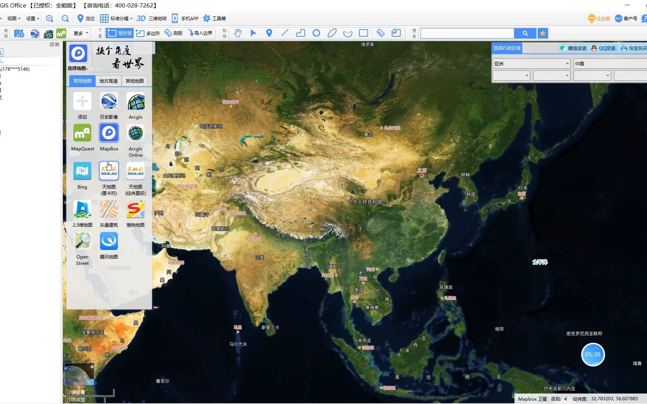Click the last icon in the drawing toolbar
Screen dimensions: 647x404
tap(396, 33)
